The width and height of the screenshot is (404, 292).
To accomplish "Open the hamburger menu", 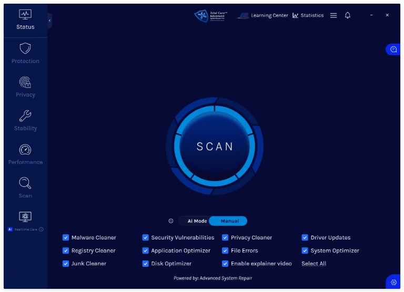I will click(x=334, y=15).
